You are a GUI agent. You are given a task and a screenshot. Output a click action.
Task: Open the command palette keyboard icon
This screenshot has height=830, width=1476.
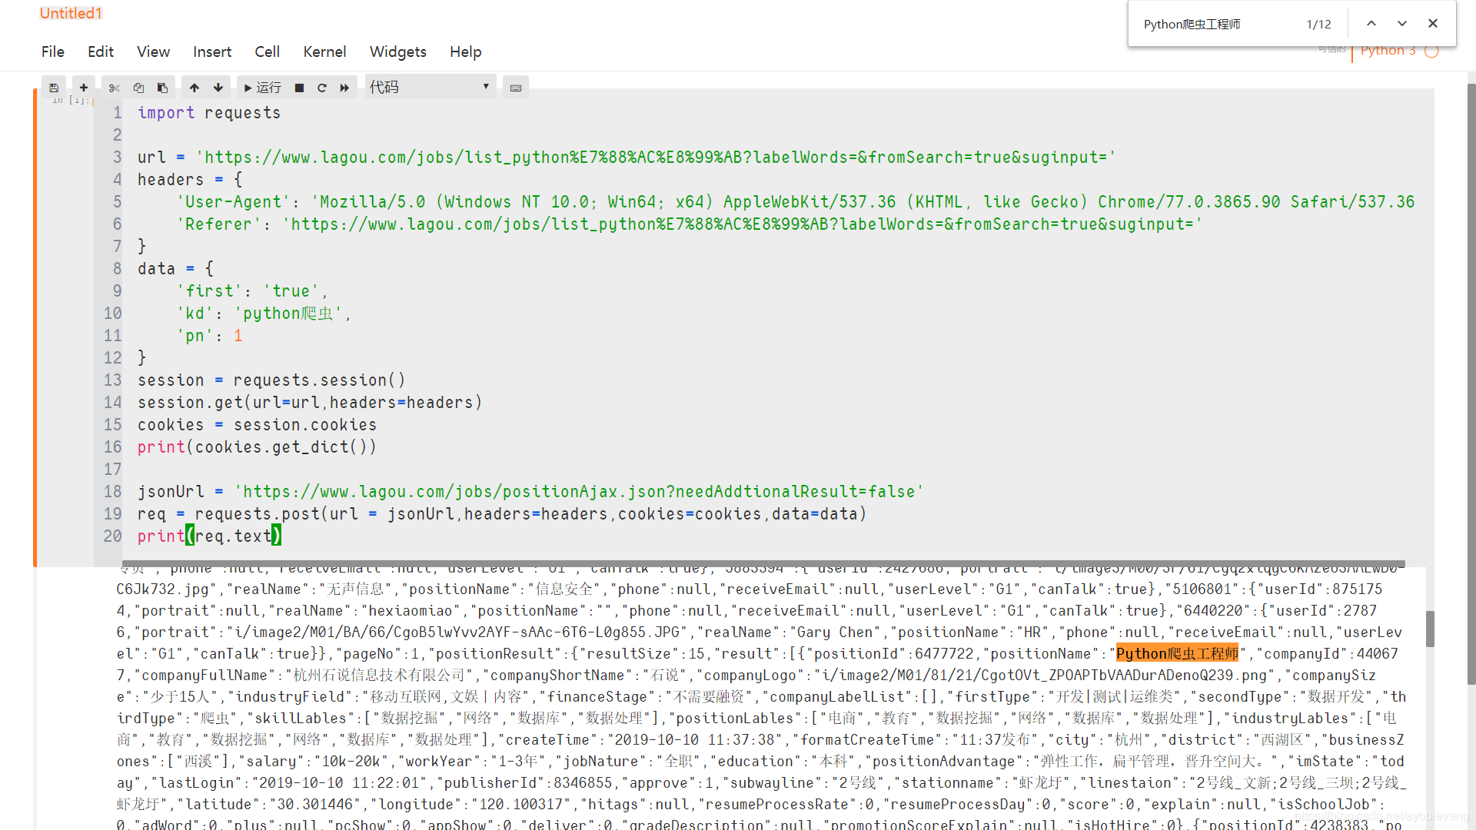click(x=516, y=88)
